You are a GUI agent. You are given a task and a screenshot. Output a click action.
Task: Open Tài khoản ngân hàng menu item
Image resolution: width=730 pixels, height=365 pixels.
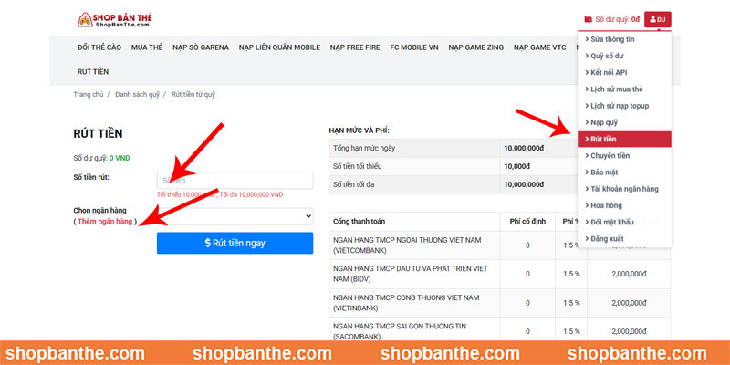624,189
